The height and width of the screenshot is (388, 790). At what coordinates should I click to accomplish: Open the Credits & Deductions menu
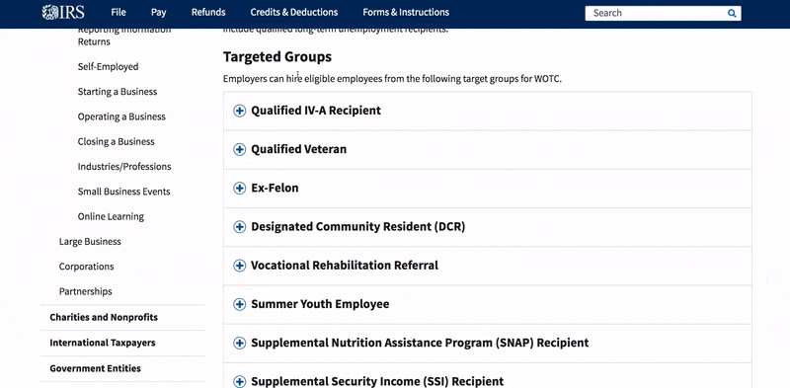294,12
